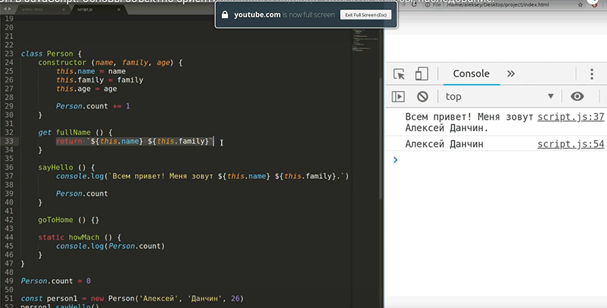
Task: Close the script.js editor tab
Action: [x=119, y=9]
